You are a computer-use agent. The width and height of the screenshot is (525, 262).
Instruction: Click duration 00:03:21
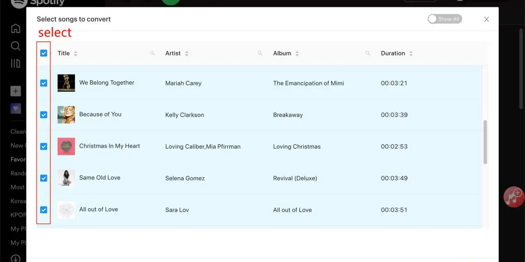(394, 83)
